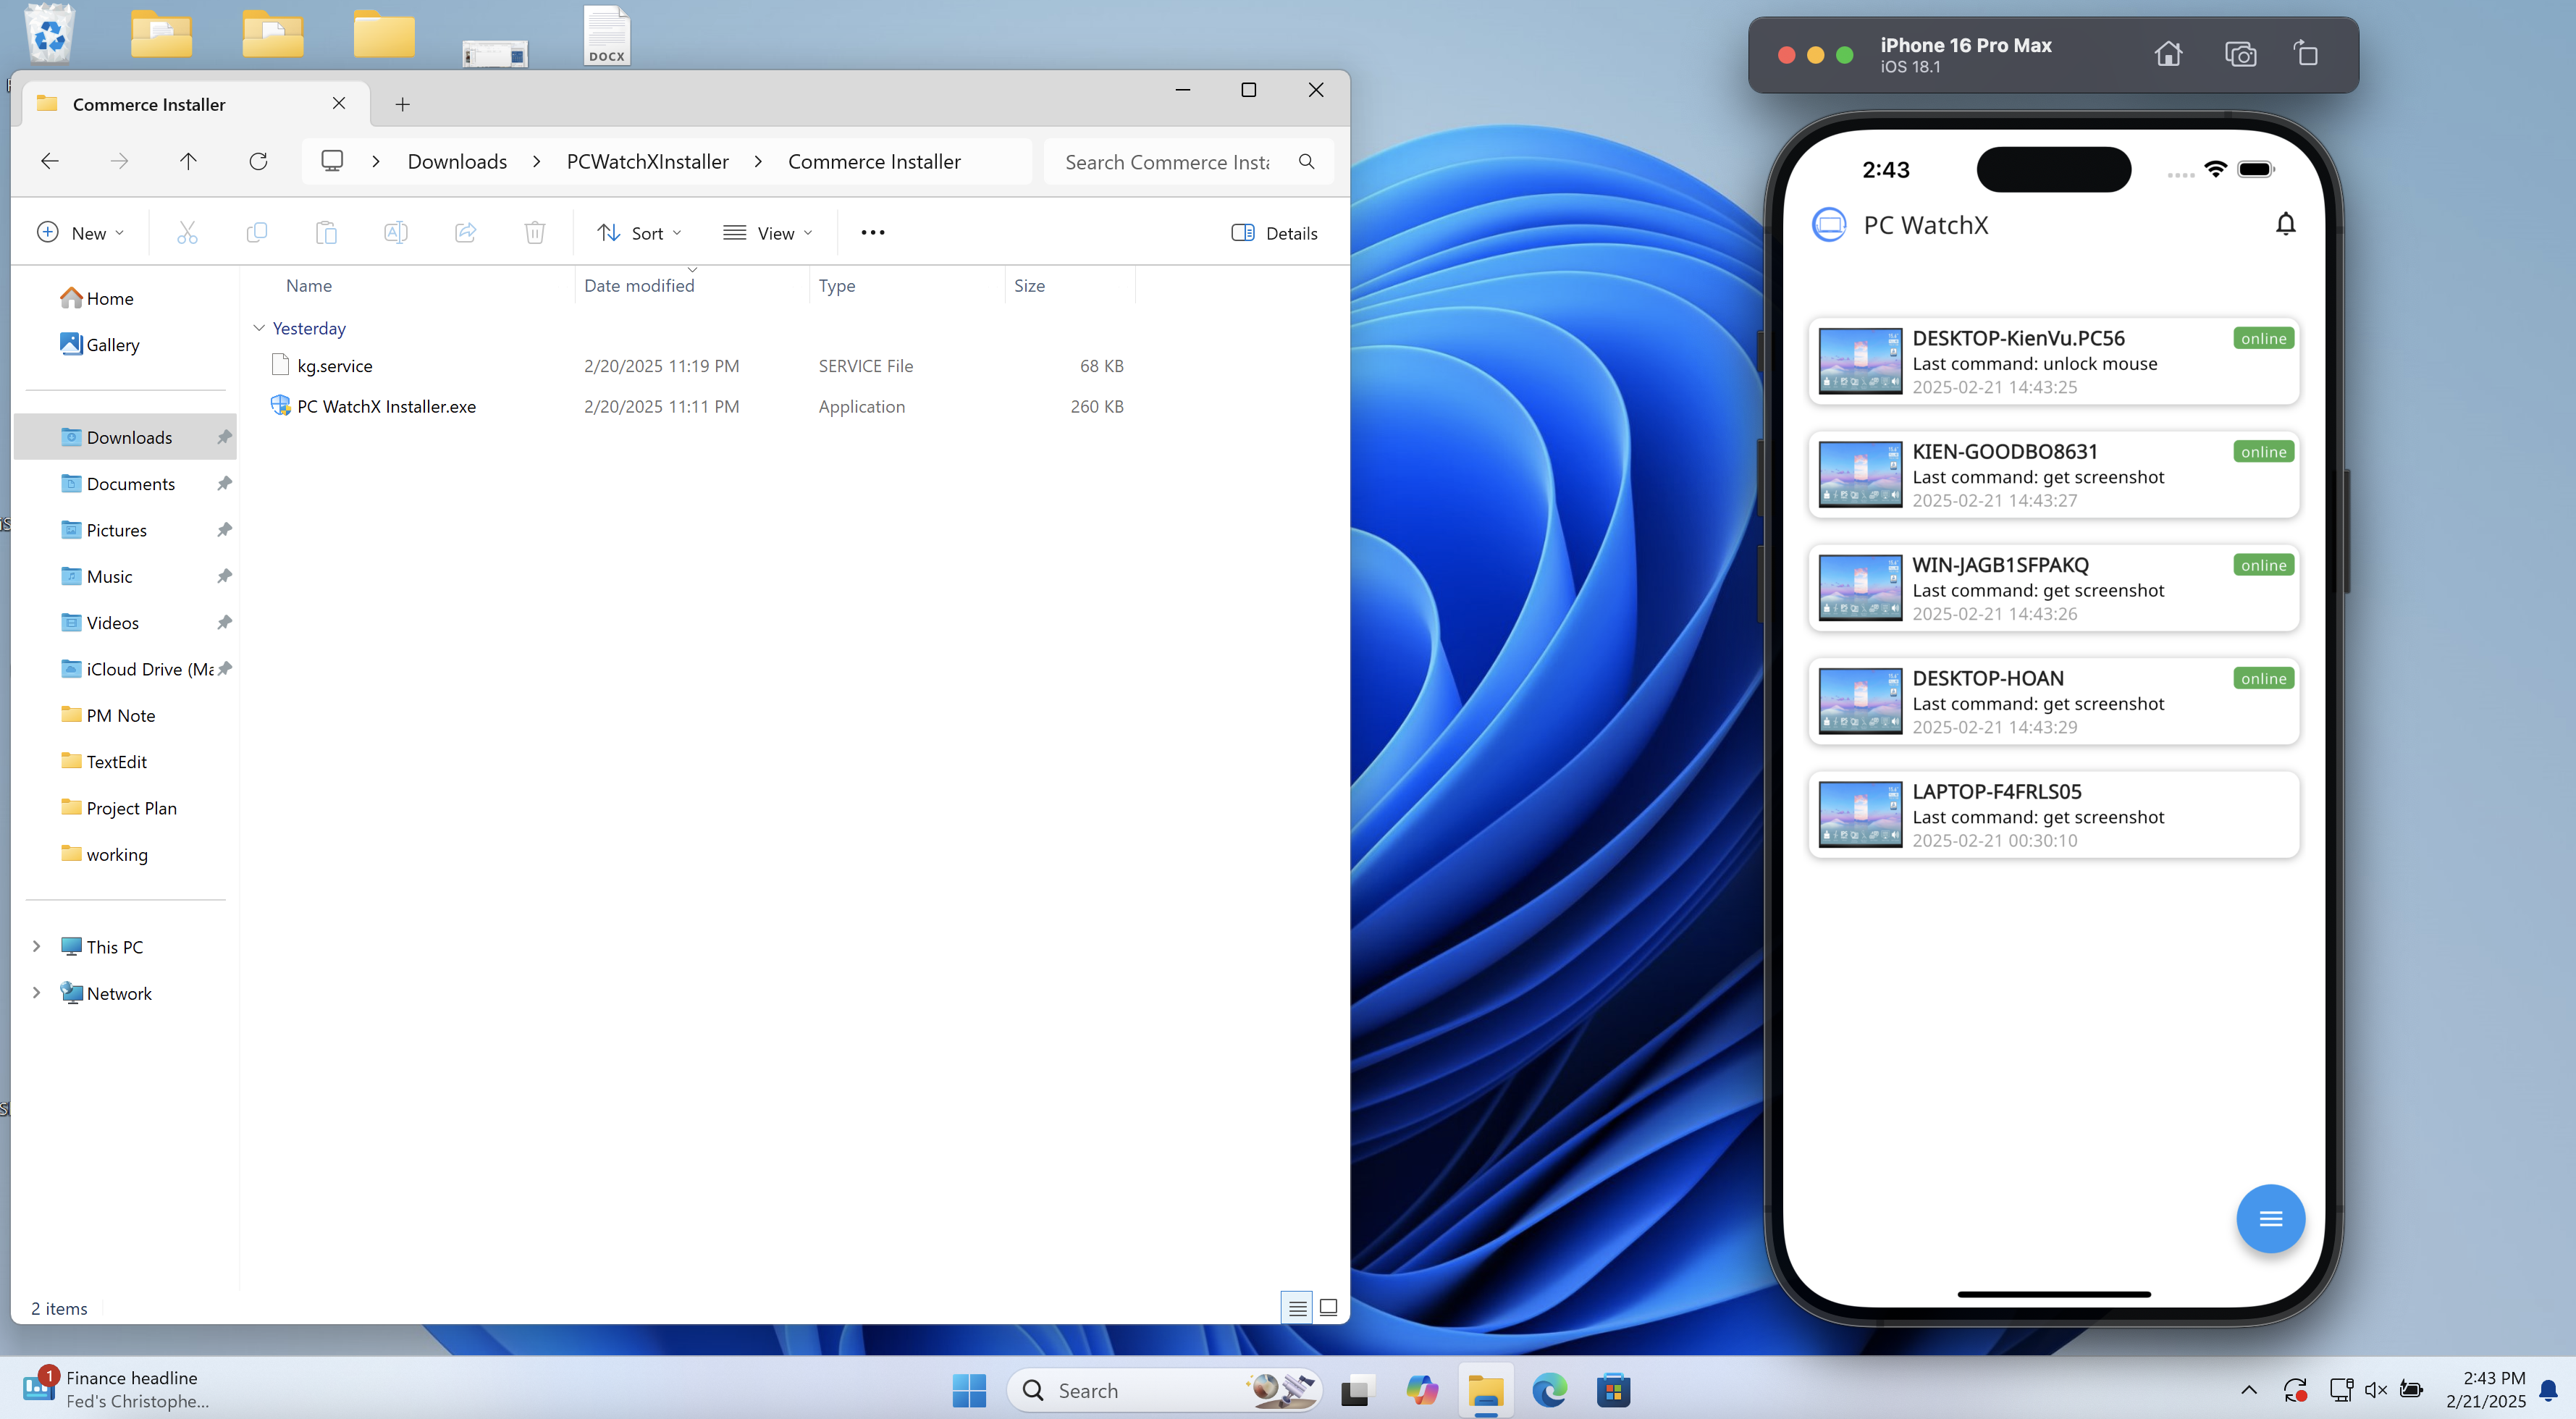The width and height of the screenshot is (2576, 1419).
Task: Open the See more three-dots menu
Action: click(873, 233)
